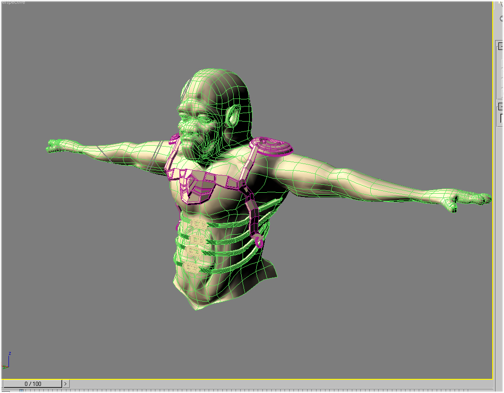504x393 pixels.
Task: Select the purple chest armor plate
Action: [x=198, y=187]
